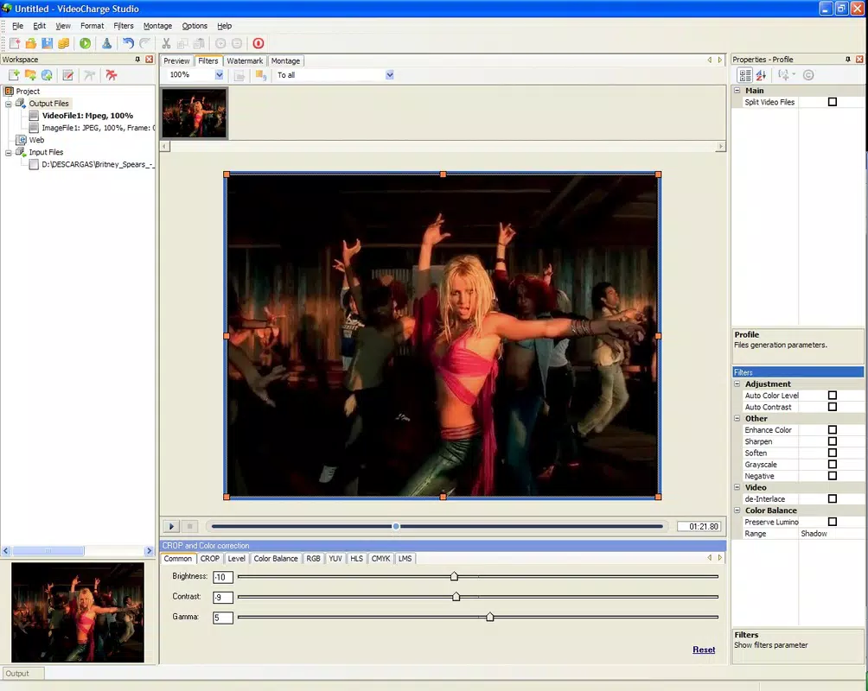Screen dimensions: 868x691
Task: Click Add folder icon in Workspace toolbar
Action: pos(30,75)
